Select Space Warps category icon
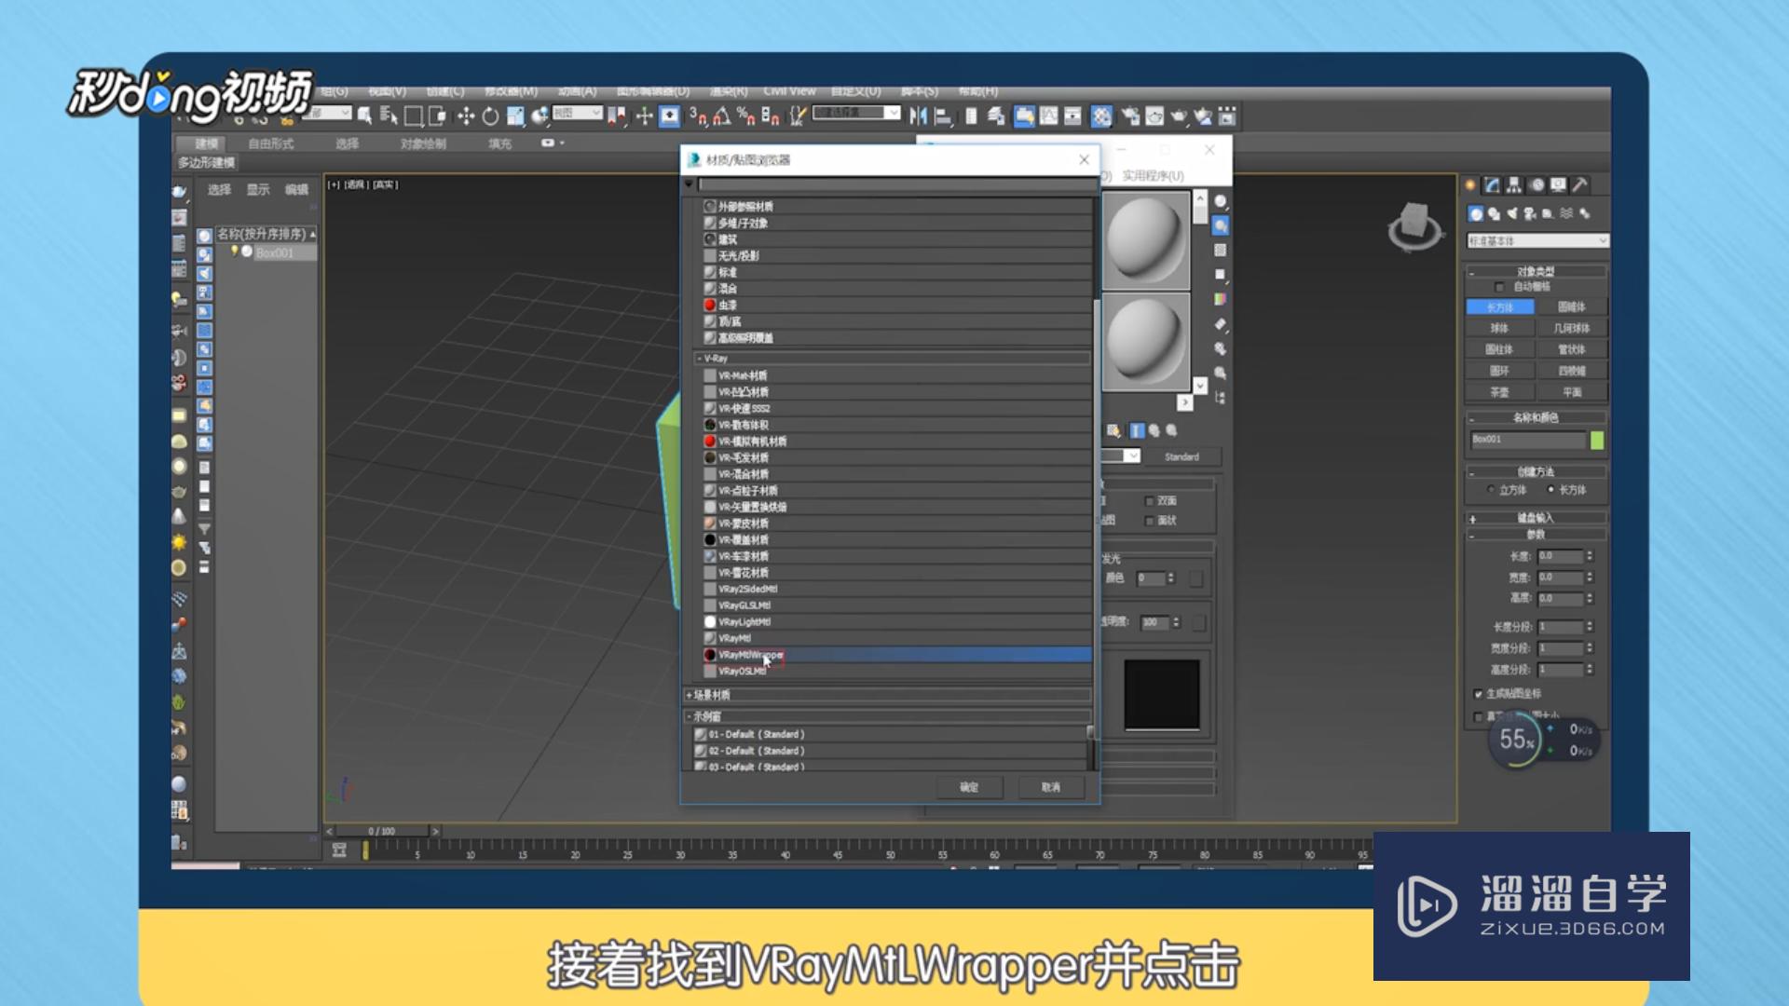The width and height of the screenshot is (1789, 1006). tap(1566, 214)
